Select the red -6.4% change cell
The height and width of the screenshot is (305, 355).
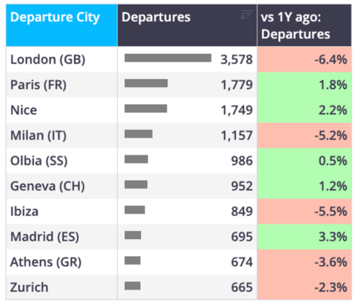304,59
